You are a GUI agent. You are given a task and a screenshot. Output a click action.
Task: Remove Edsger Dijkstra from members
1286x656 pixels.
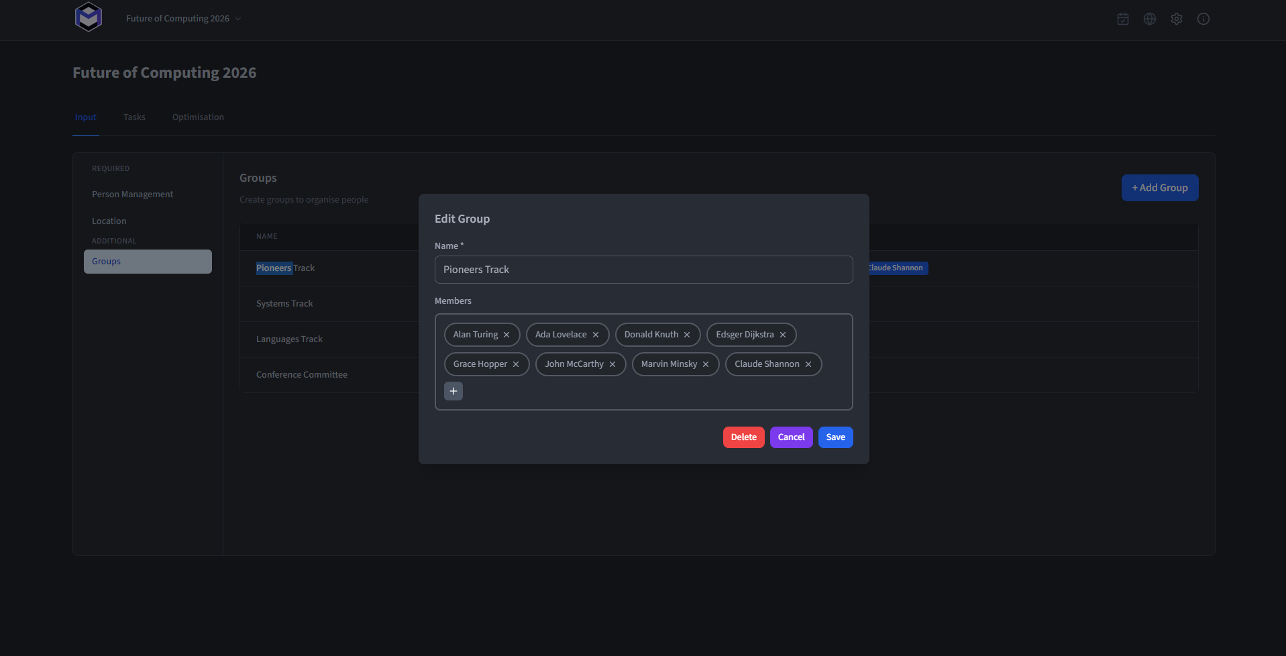pos(783,335)
